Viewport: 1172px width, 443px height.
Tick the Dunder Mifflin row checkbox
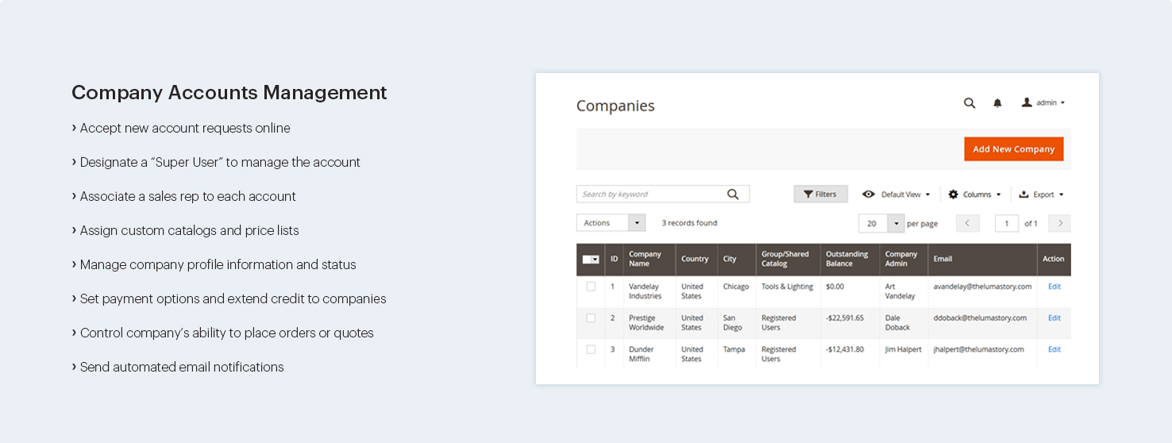(591, 349)
